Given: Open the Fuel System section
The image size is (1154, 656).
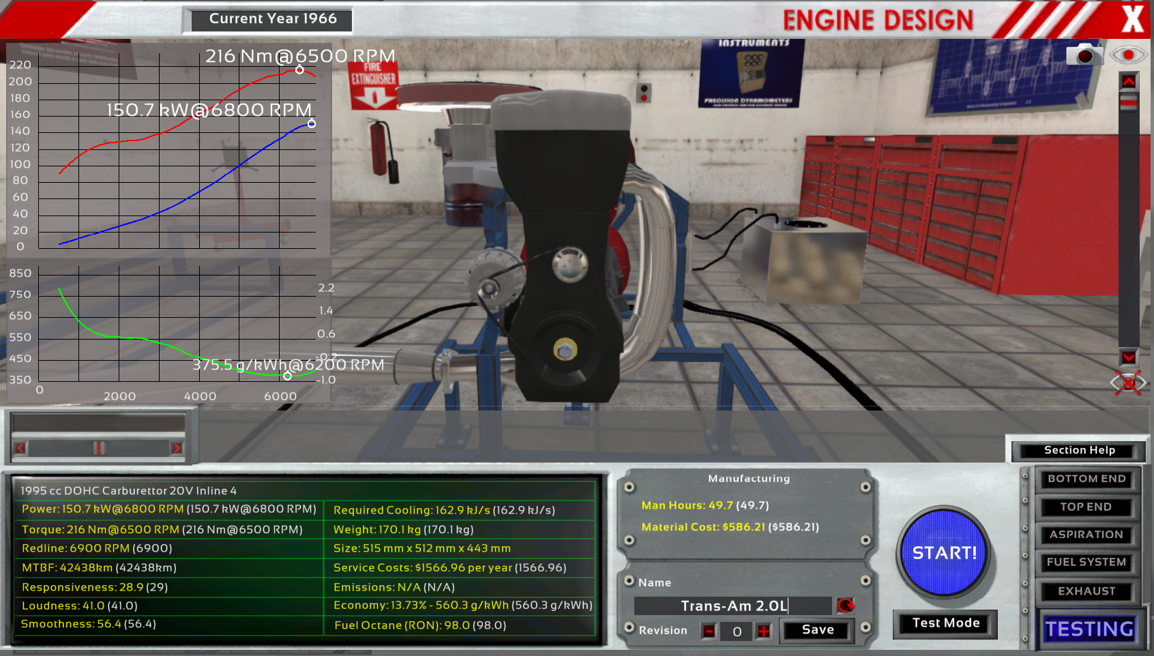Looking at the screenshot, I should point(1086,563).
